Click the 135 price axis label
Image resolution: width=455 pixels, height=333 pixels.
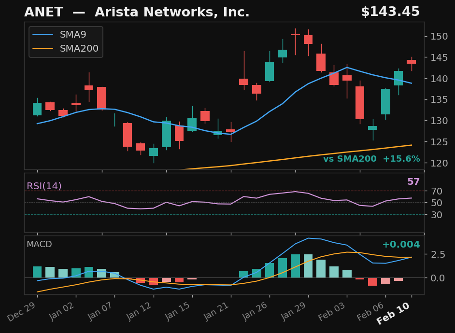tap(439, 100)
